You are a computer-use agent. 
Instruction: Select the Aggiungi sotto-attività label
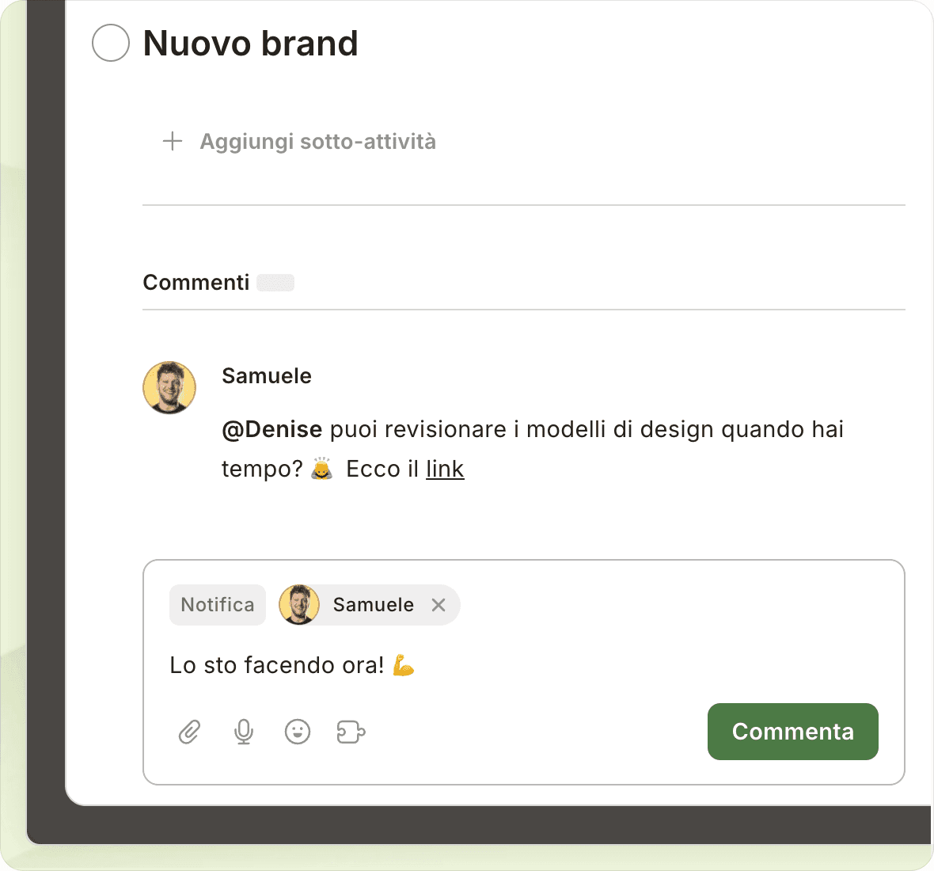pos(317,142)
